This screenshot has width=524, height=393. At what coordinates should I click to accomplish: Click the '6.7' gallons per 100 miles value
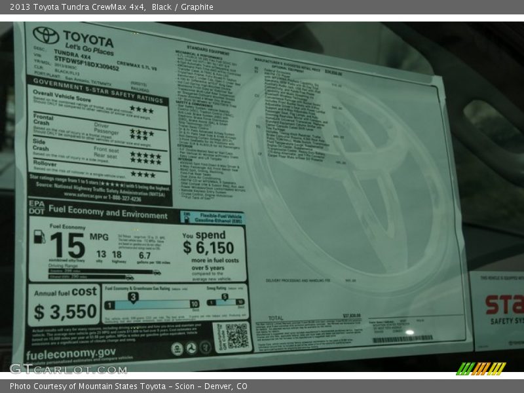click(x=144, y=255)
